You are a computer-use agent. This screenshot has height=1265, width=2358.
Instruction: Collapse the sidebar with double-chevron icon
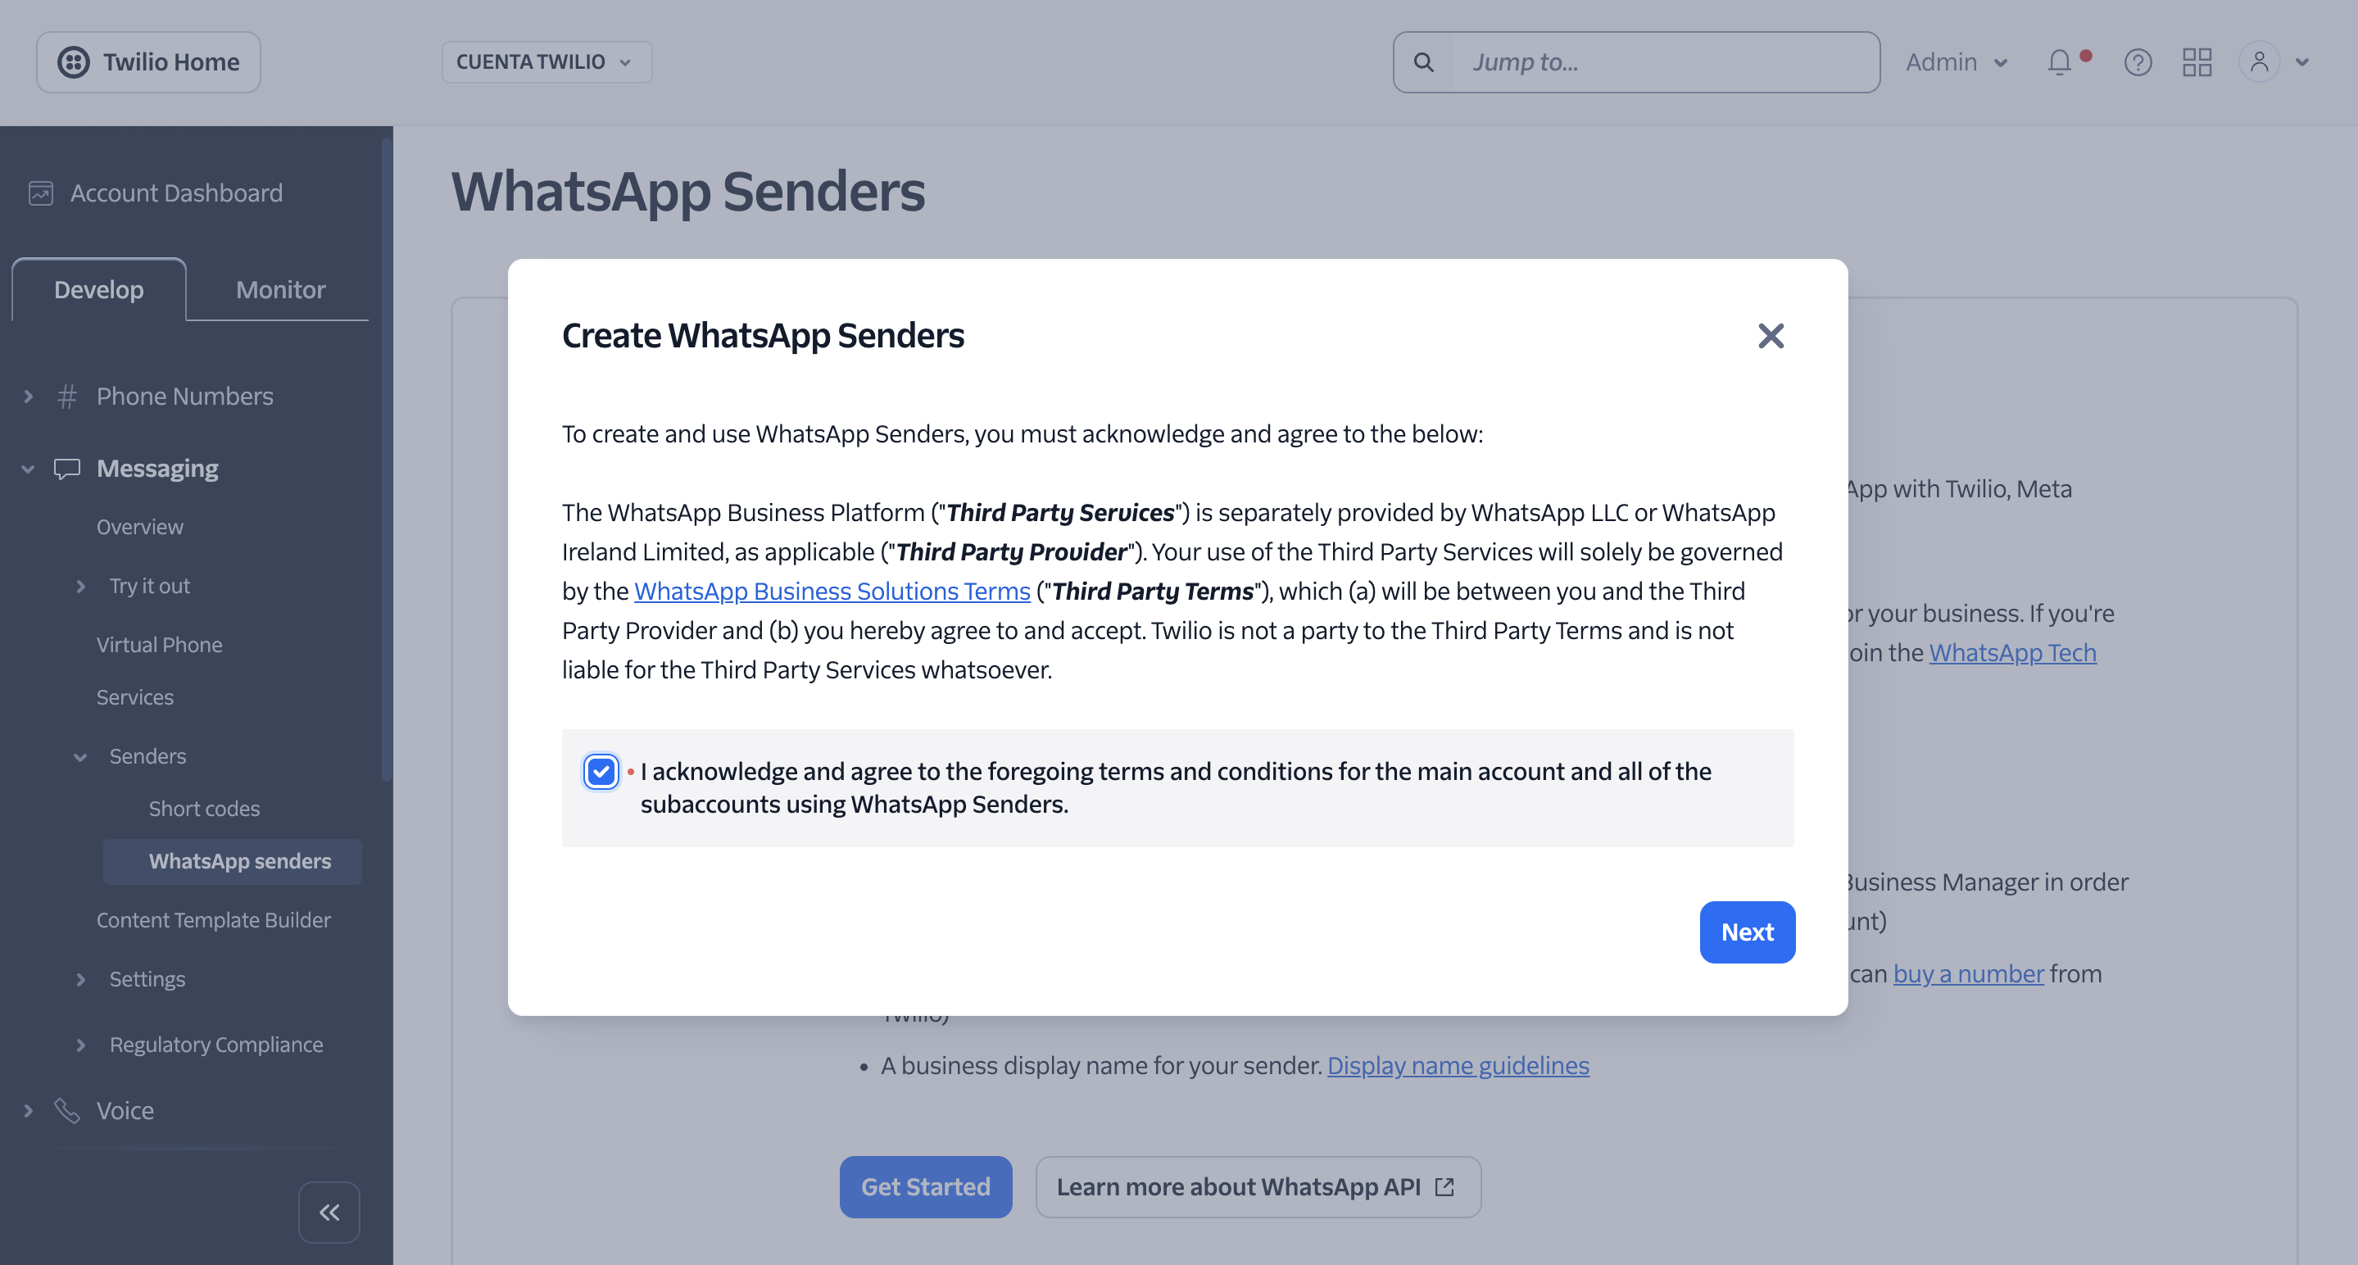329,1213
